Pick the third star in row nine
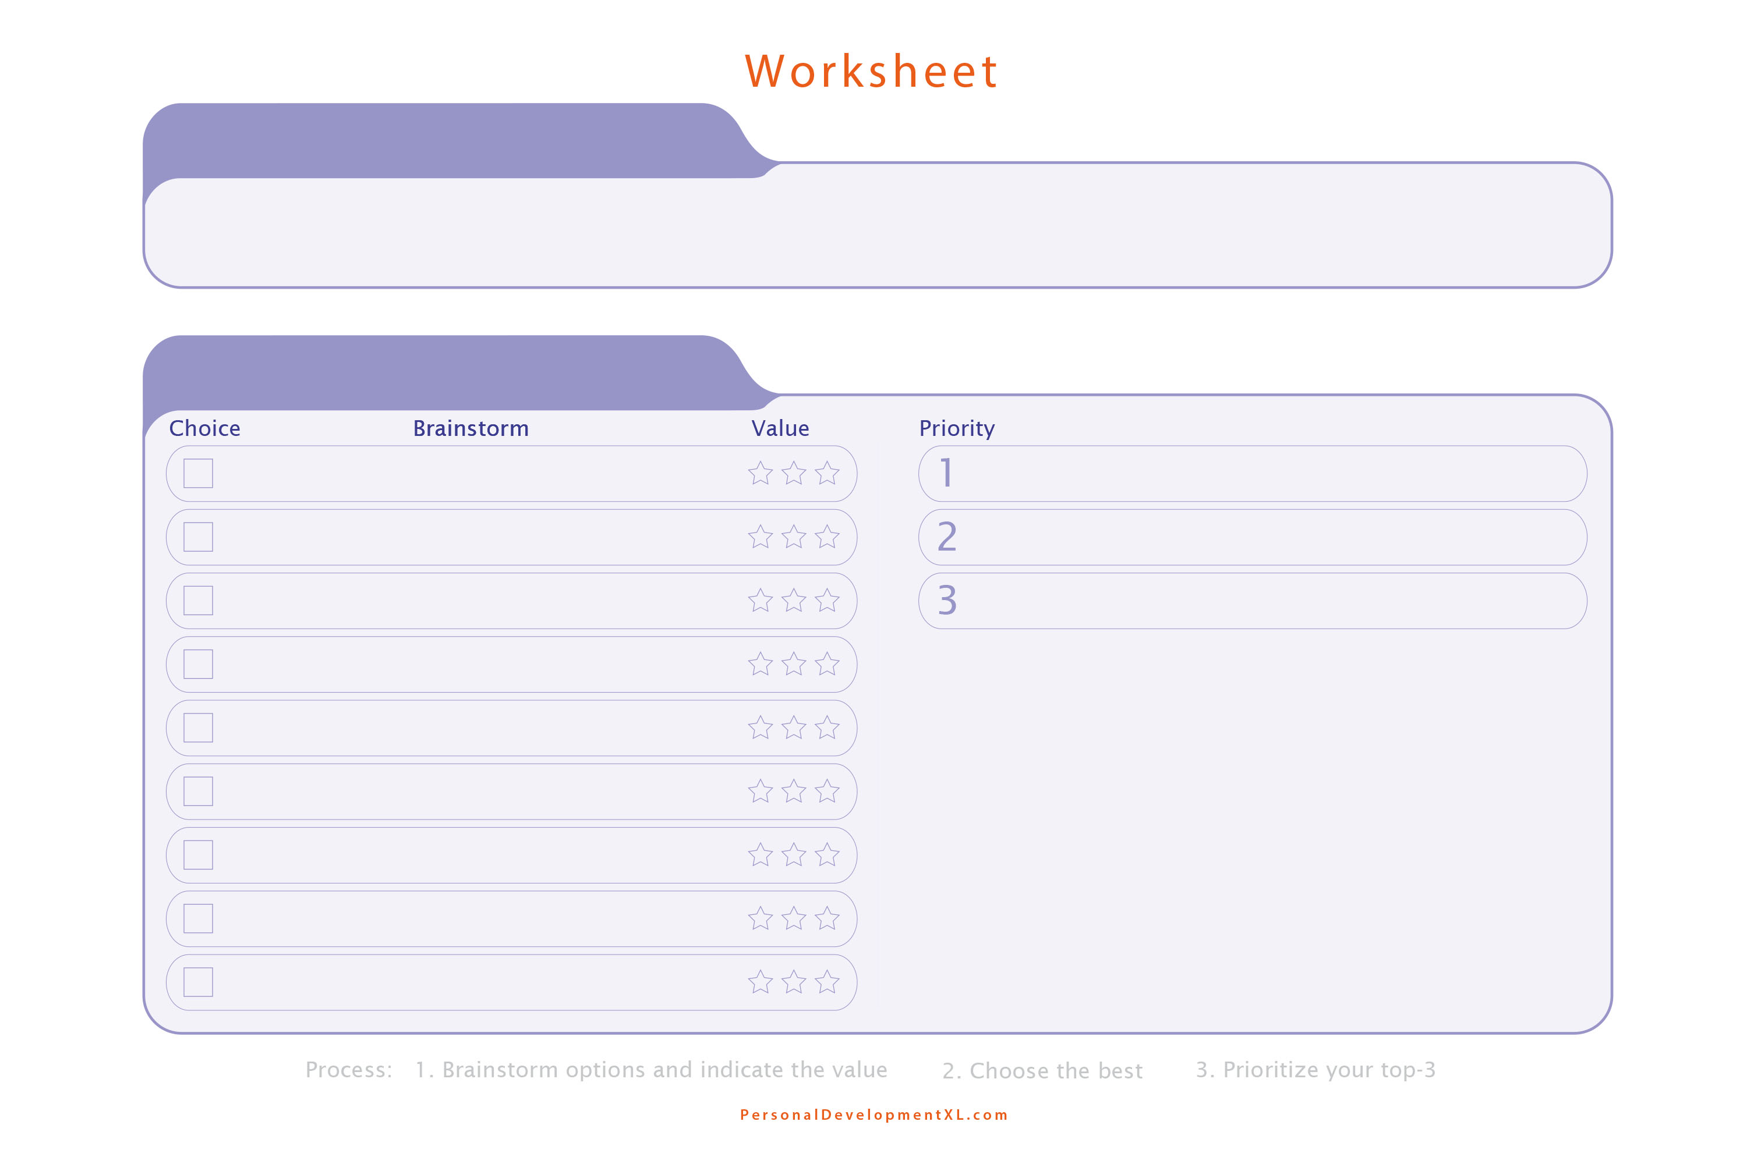 click(827, 982)
